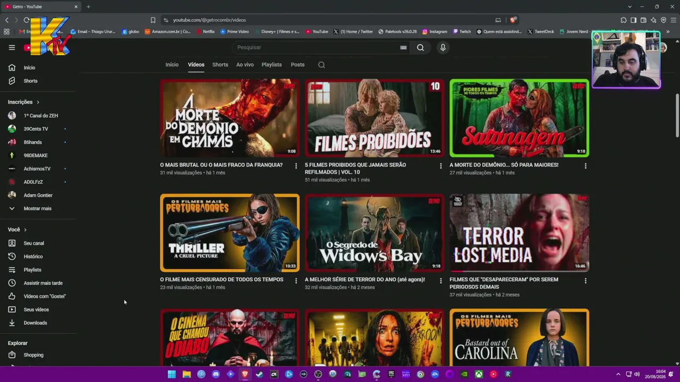Screen dimensions: 680x382
Task: Show more bookmarks with the overflow chevron
Action: (668, 32)
